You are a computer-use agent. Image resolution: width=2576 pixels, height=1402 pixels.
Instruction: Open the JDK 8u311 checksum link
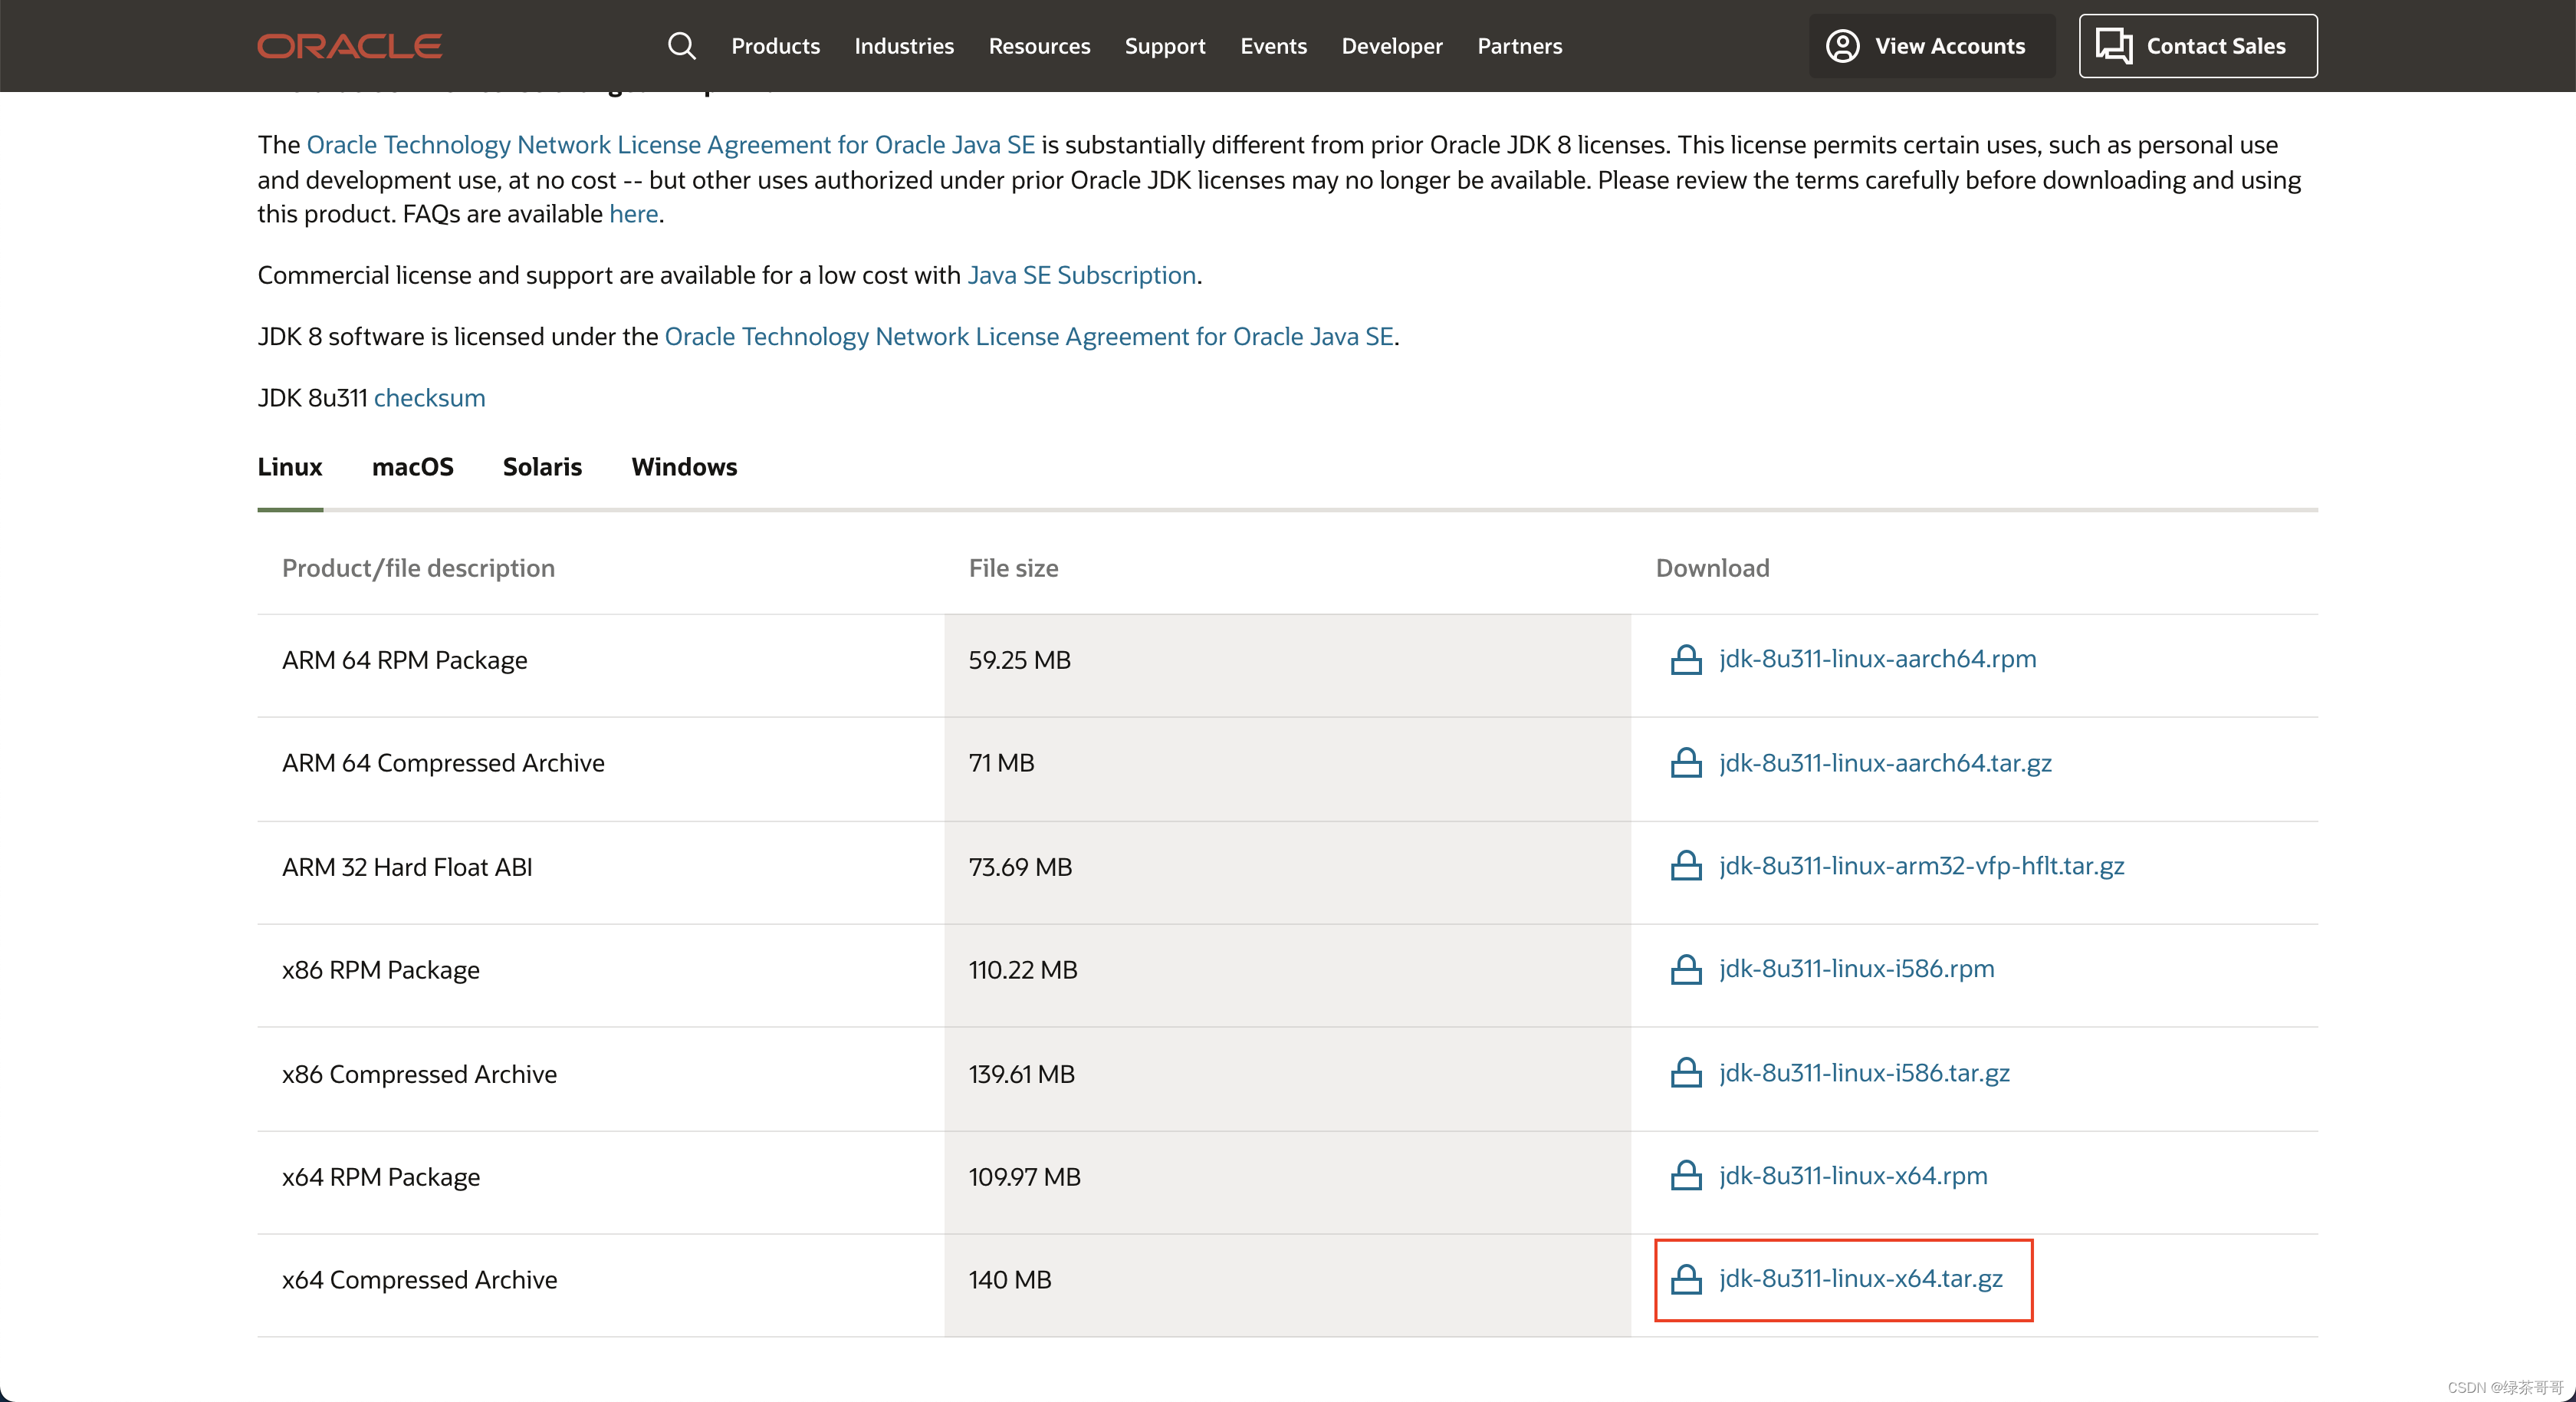point(429,398)
